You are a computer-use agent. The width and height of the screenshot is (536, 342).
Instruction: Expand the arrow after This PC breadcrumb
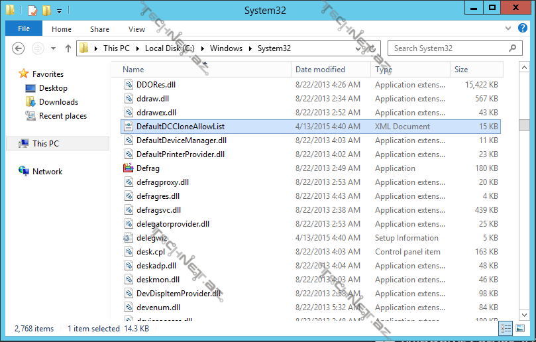tap(138, 48)
